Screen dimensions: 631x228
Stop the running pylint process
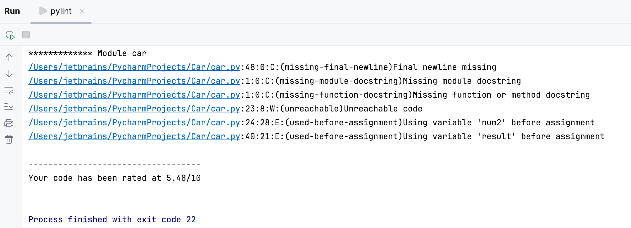(26, 35)
